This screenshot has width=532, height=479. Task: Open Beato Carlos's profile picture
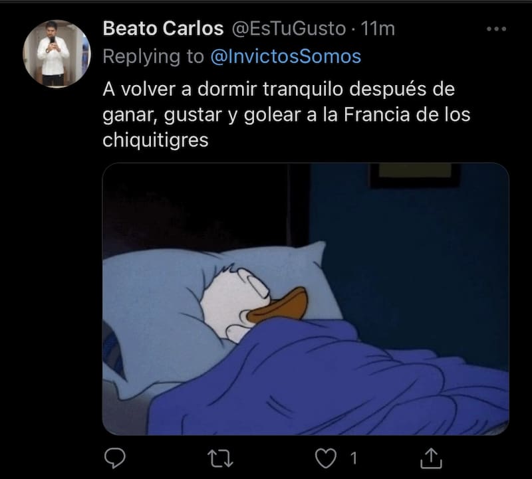(x=57, y=54)
